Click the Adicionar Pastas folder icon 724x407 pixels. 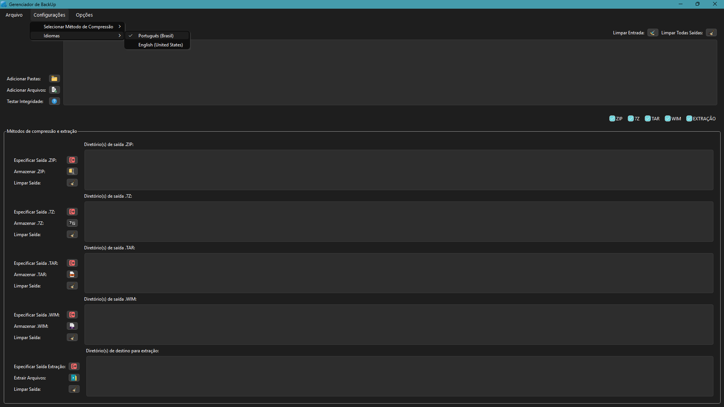[x=54, y=78]
